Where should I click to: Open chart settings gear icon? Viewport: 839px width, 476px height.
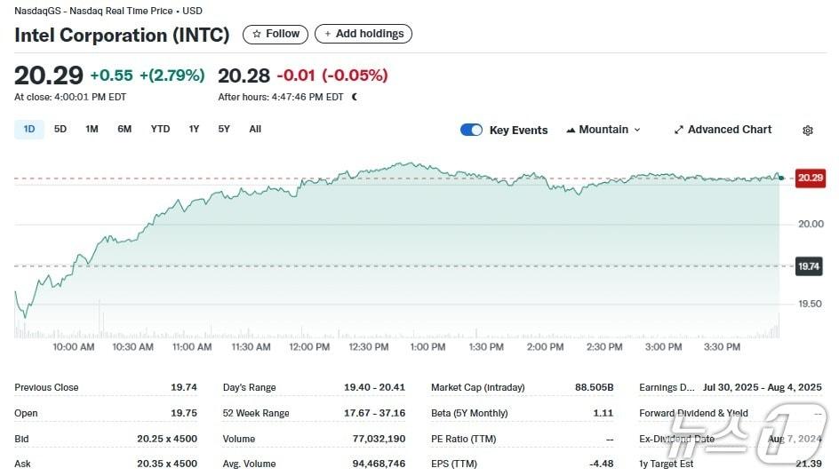(x=807, y=131)
